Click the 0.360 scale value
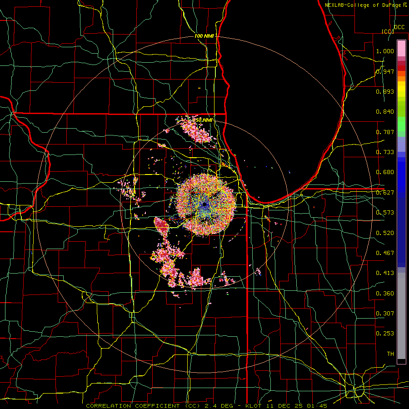This screenshot has height=409, width=409. (x=385, y=294)
